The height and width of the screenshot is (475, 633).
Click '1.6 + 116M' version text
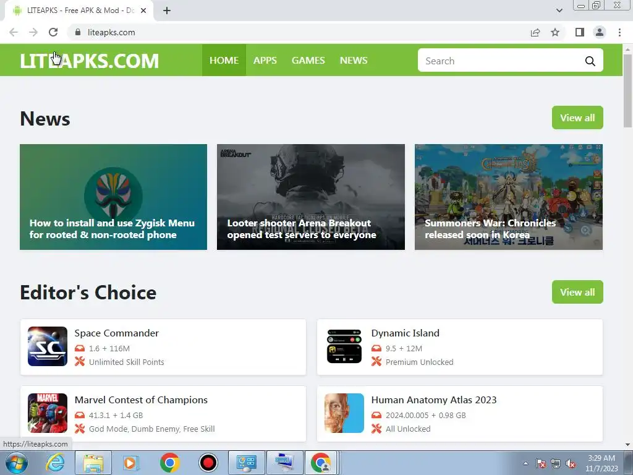(109, 348)
